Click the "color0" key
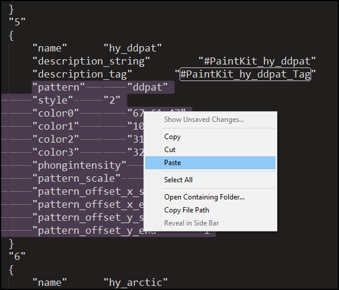This screenshot has height=290, width=339. 56,113
